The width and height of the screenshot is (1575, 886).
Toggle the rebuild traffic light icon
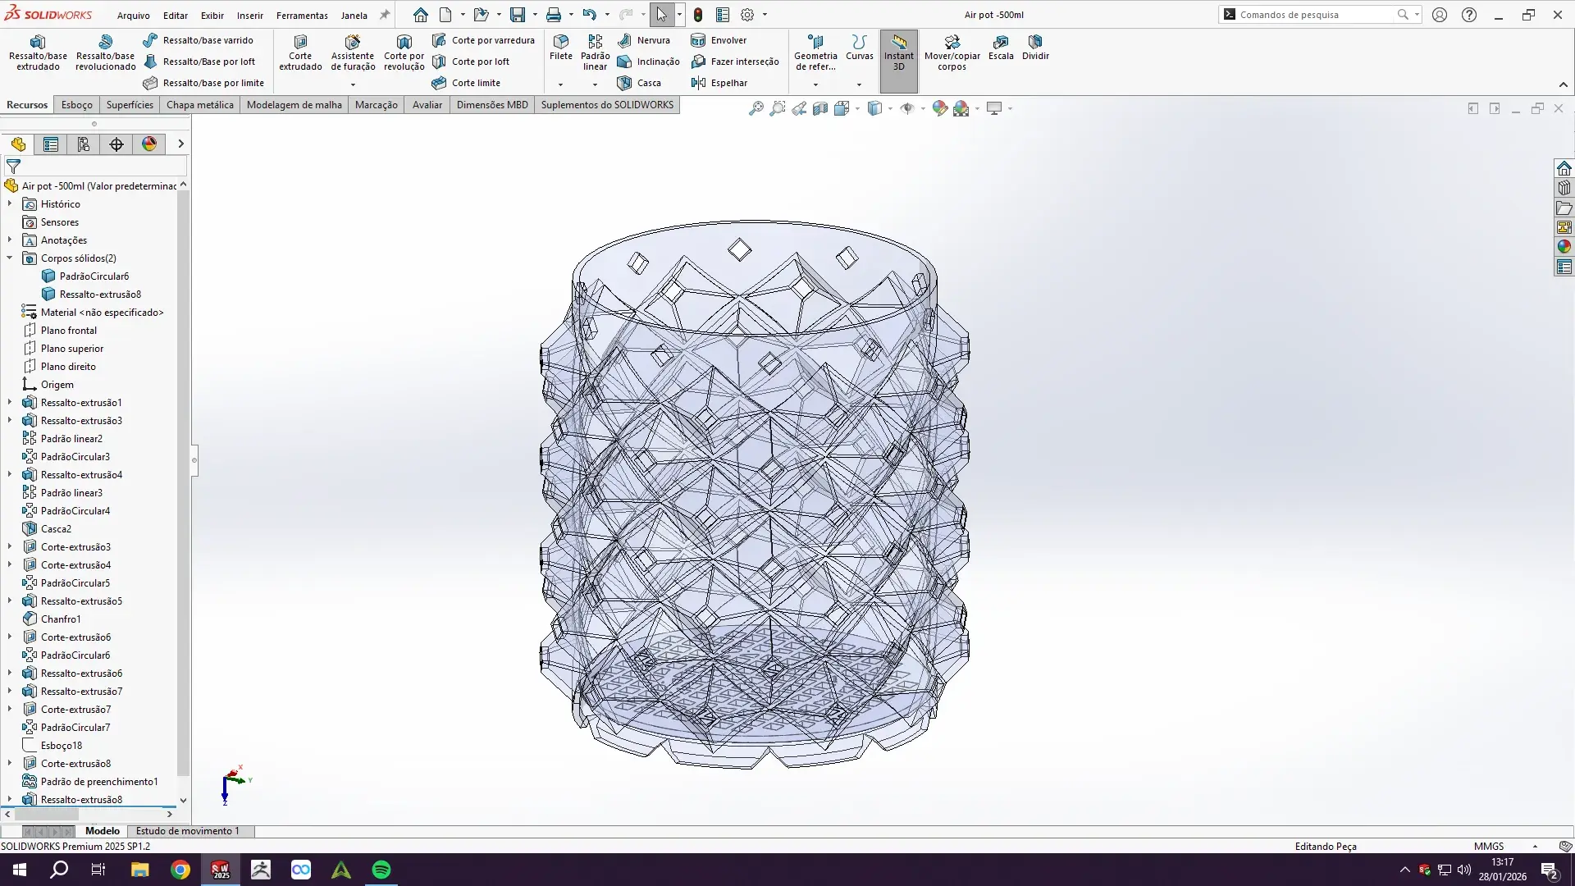[698, 15]
